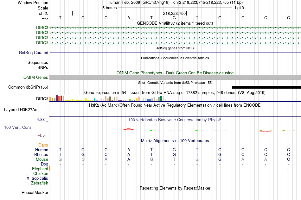This screenshot has width=301, height=200.
Task: Select the gray OMIM Genes bar
Action: [x=175, y=77]
